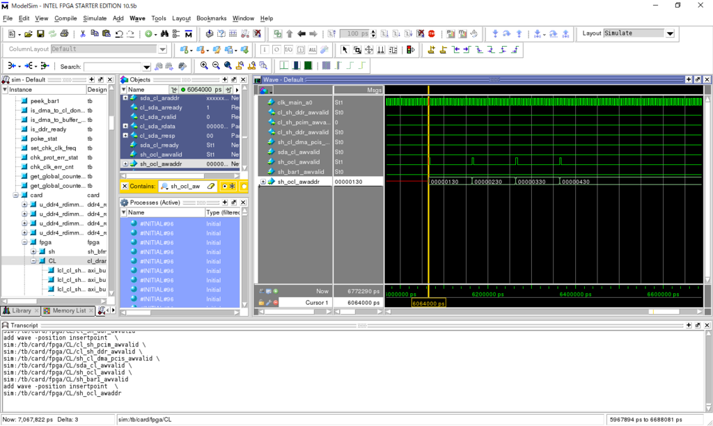Click the toolbar Search input field
This screenshot has width=713, height=426.
pyautogui.click(x=113, y=67)
